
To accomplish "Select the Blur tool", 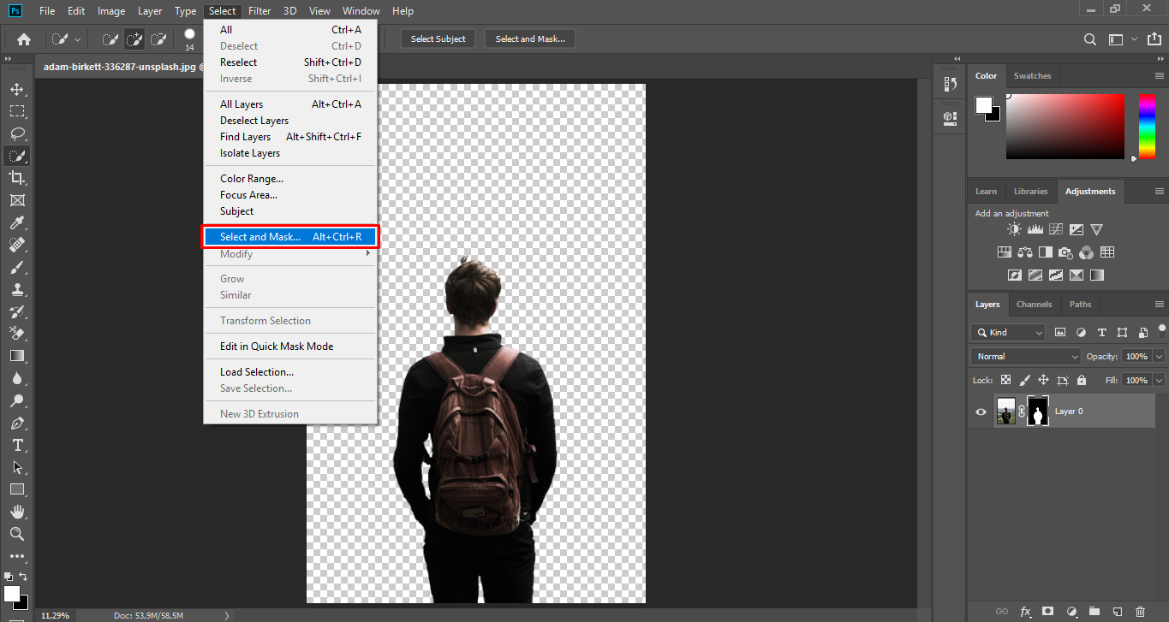I will 17,378.
